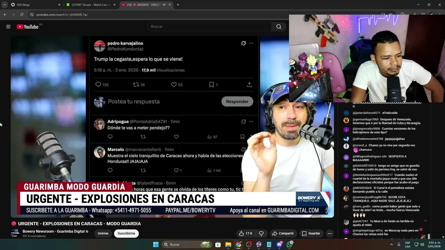Click the Suscribirme button
The height and width of the screenshot is (250, 445).
point(126,233)
